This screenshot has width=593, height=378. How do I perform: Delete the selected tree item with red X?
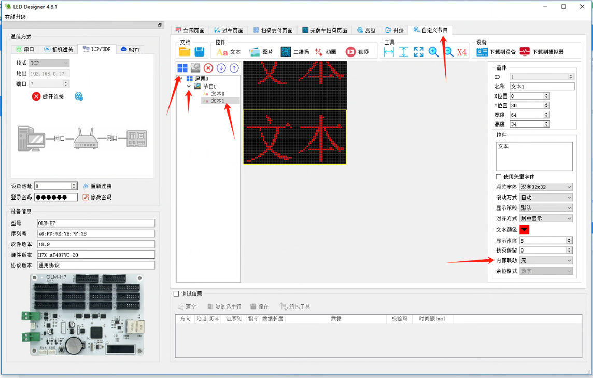click(x=208, y=68)
